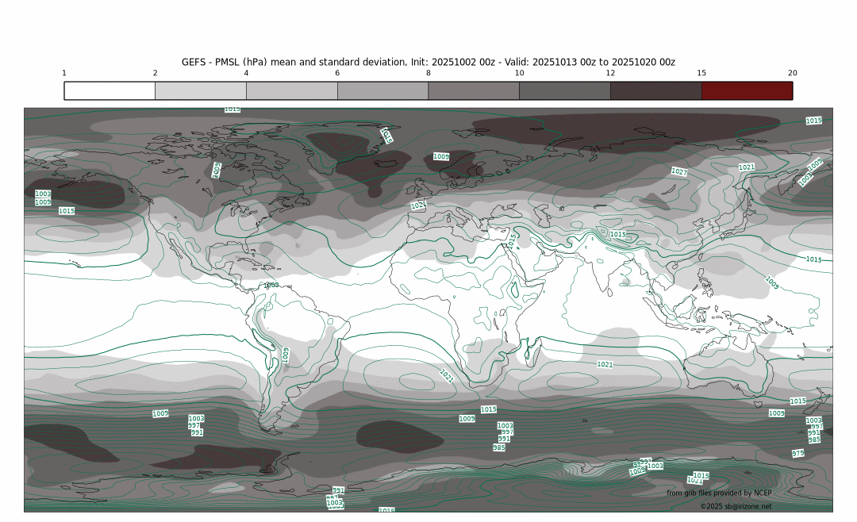Click the 1009 label over western Argentina
857x522 pixels.
click(x=286, y=355)
